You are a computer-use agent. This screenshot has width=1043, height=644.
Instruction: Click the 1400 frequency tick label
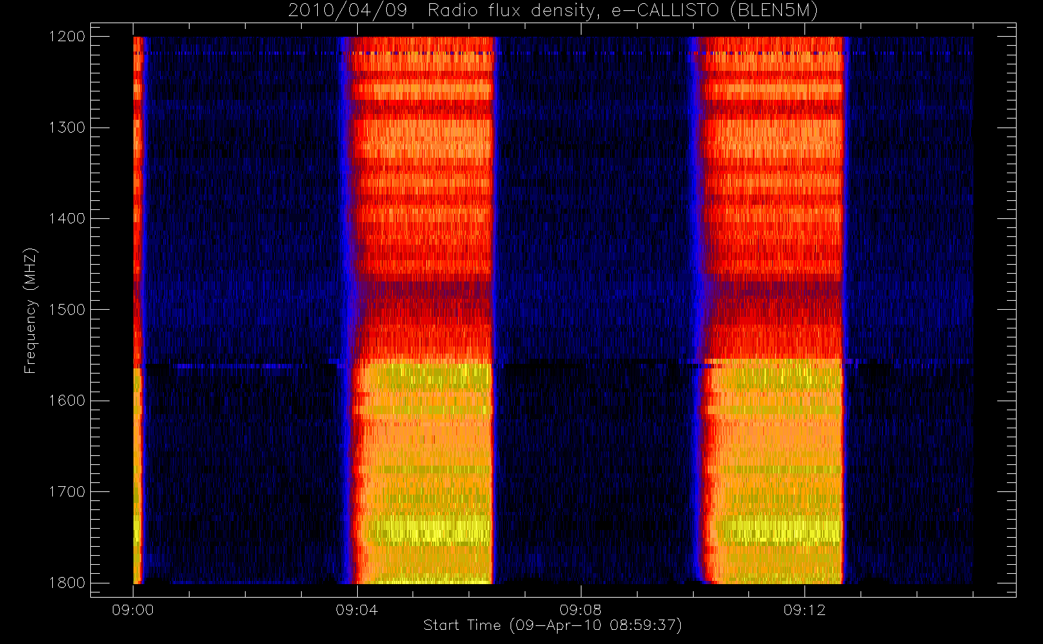click(x=68, y=218)
